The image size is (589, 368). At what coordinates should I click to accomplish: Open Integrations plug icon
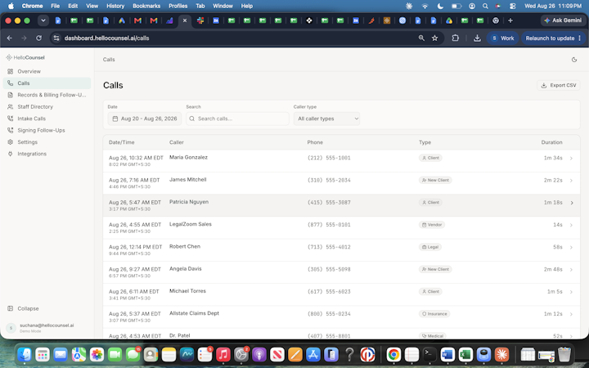point(10,154)
